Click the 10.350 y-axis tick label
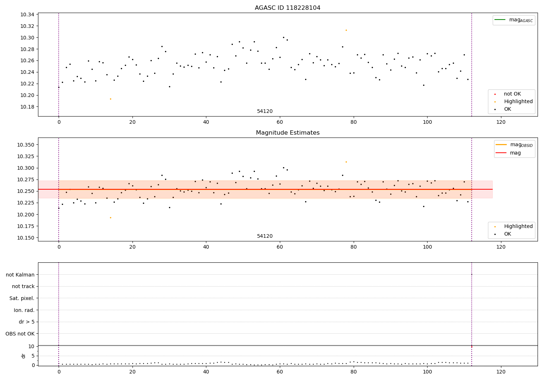This screenshot has height=380, width=543. tap(26, 145)
